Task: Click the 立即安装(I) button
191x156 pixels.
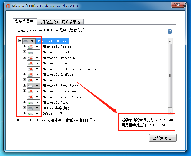Action: pyautogui.click(x=163, y=138)
